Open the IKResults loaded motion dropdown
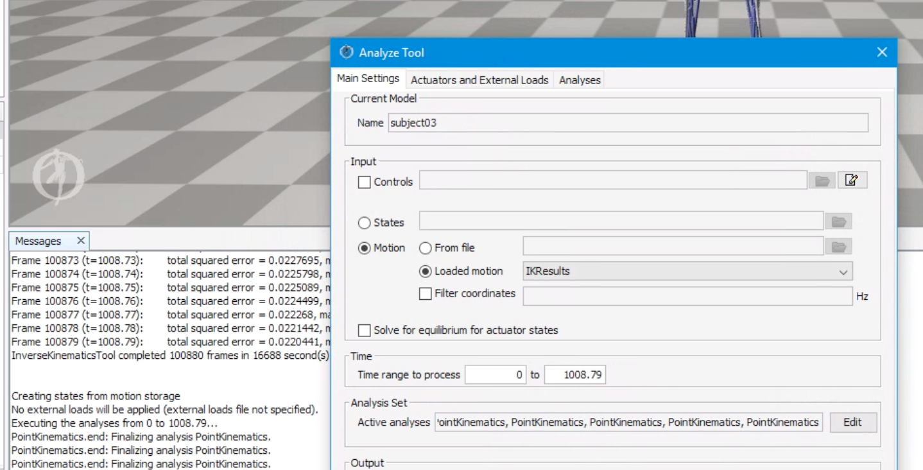The height and width of the screenshot is (470, 923). 688,271
